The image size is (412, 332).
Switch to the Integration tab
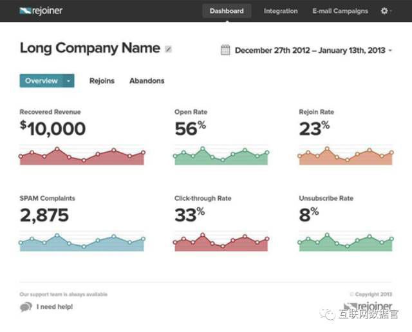pos(281,11)
